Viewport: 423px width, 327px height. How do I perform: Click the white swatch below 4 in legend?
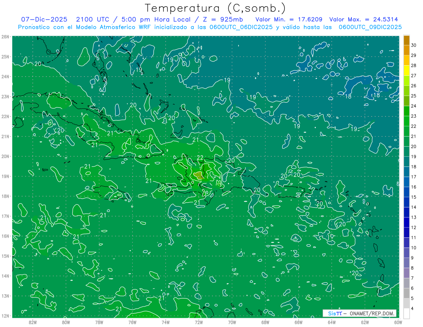[406, 313]
